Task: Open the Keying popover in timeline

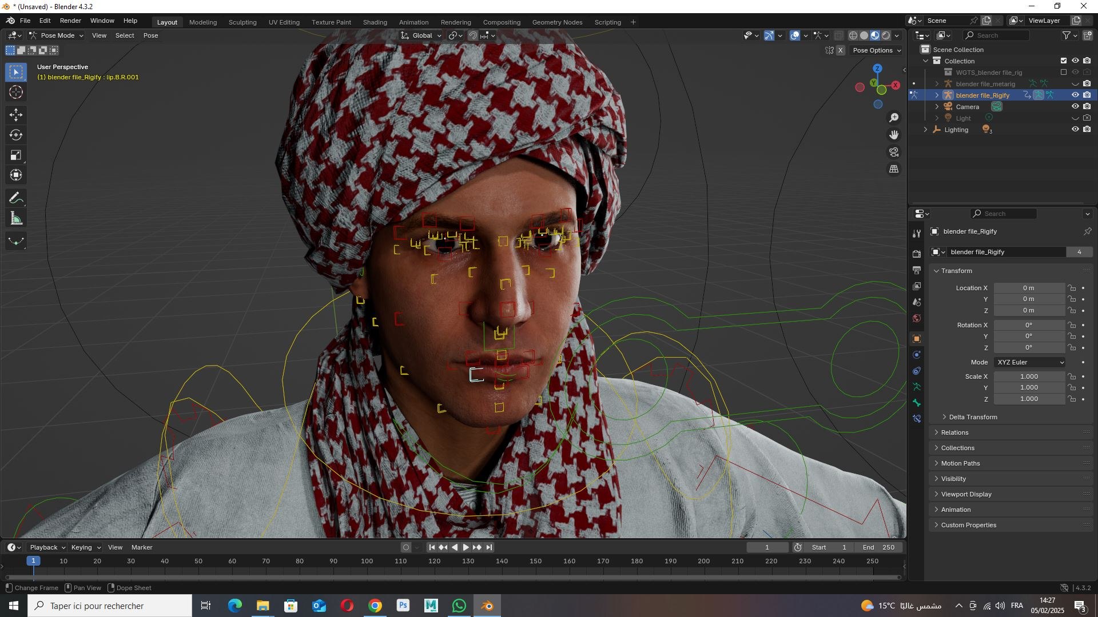Action: point(86,547)
